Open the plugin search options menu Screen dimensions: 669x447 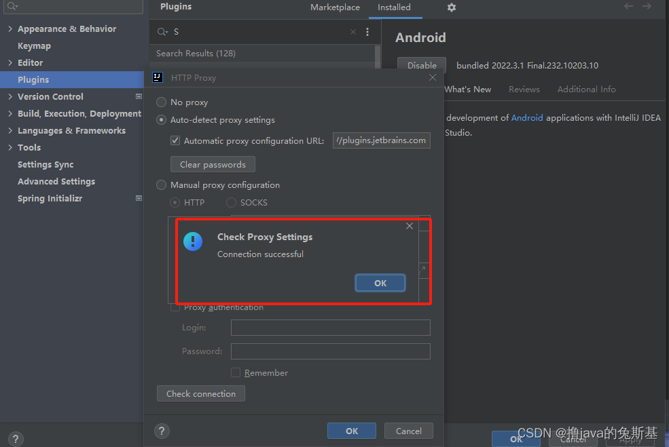click(x=367, y=32)
